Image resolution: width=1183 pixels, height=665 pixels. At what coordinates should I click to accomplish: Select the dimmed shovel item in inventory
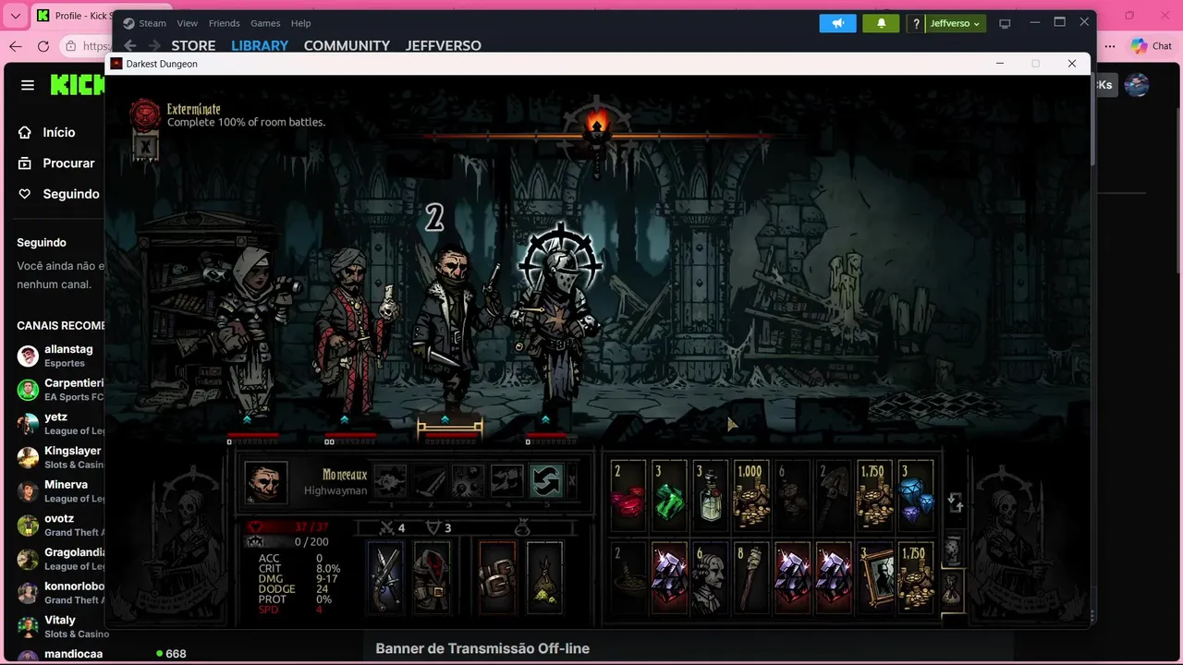[x=834, y=496]
